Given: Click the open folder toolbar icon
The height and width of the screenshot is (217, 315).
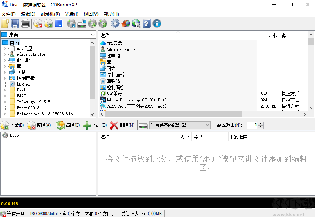Looking at the screenshot, I should pos(4,23).
